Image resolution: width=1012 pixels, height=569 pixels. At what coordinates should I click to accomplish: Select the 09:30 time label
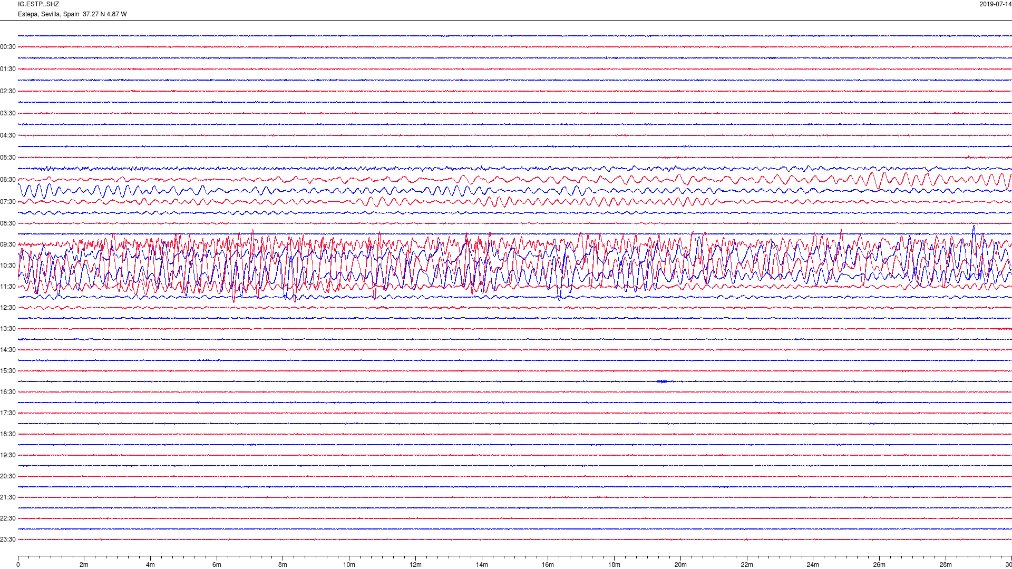pyautogui.click(x=8, y=244)
